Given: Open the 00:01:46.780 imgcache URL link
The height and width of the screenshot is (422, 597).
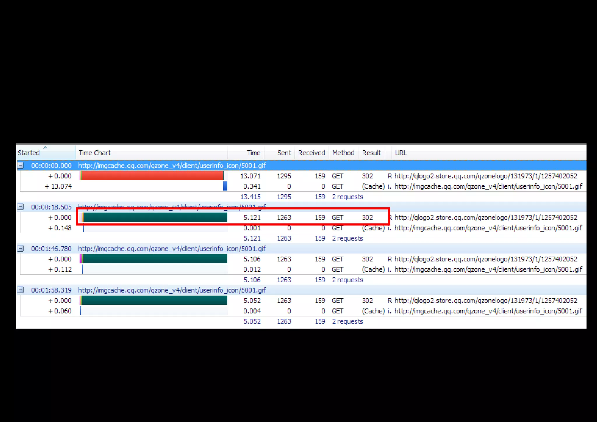Looking at the screenshot, I should (172, 248).
